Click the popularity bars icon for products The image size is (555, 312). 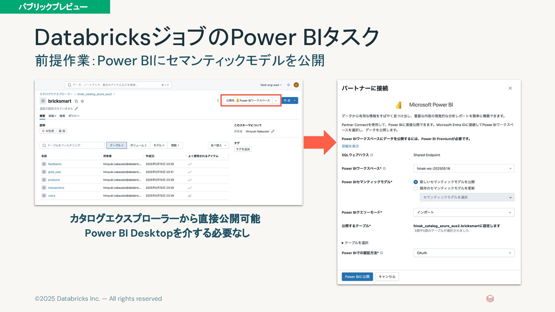(x=190, y=180)
